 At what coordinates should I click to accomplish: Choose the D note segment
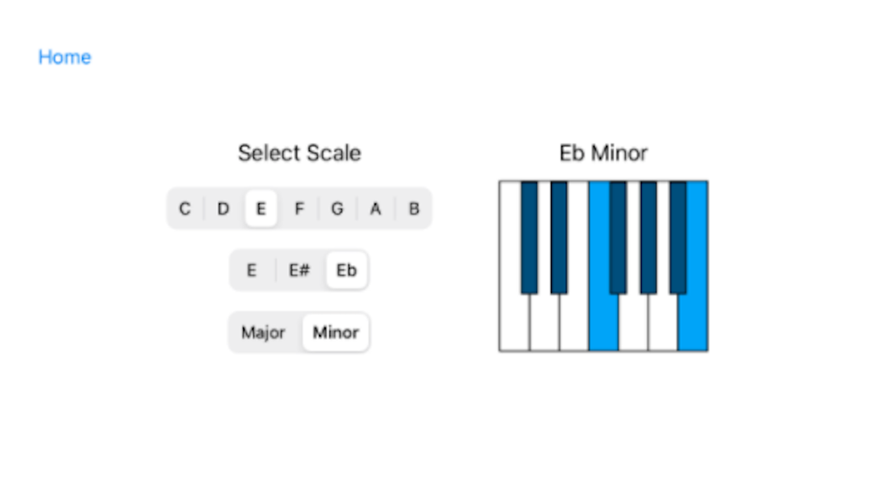223,208
